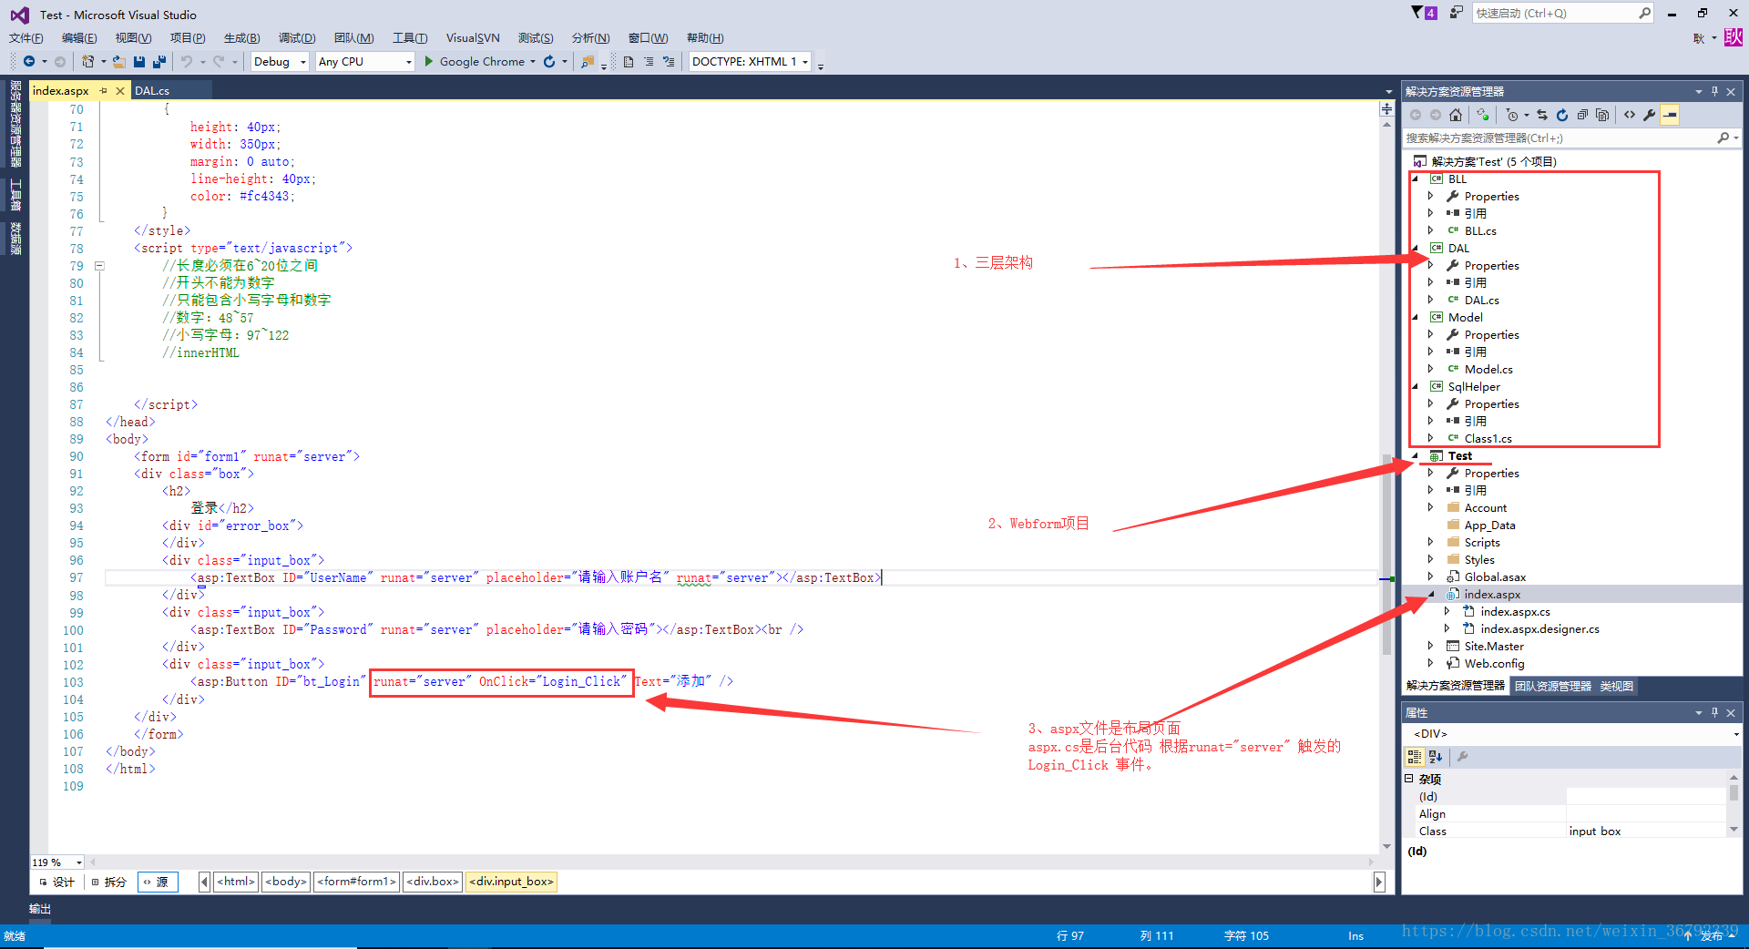Toggle the highlighted Preview Selected Items button
1749x949 pixels.
click(x=1670, y=115)
